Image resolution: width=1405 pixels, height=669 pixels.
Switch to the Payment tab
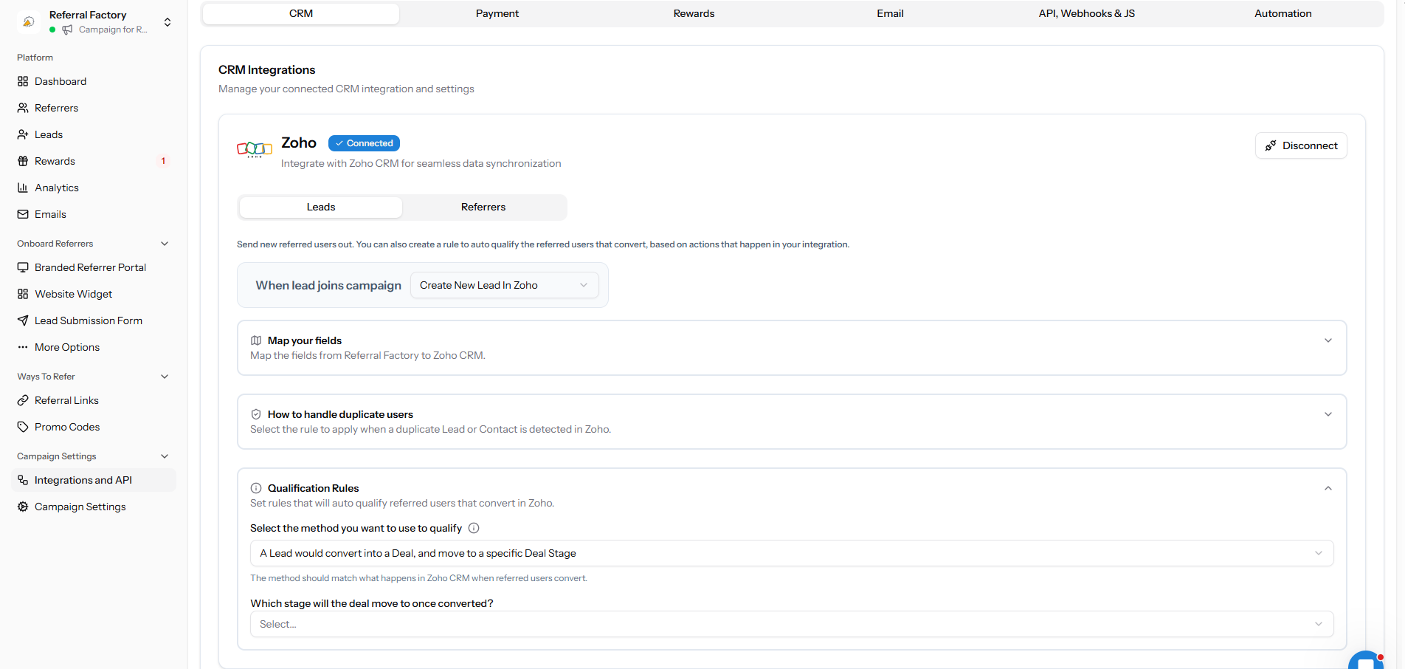click(x=497, y=13)
